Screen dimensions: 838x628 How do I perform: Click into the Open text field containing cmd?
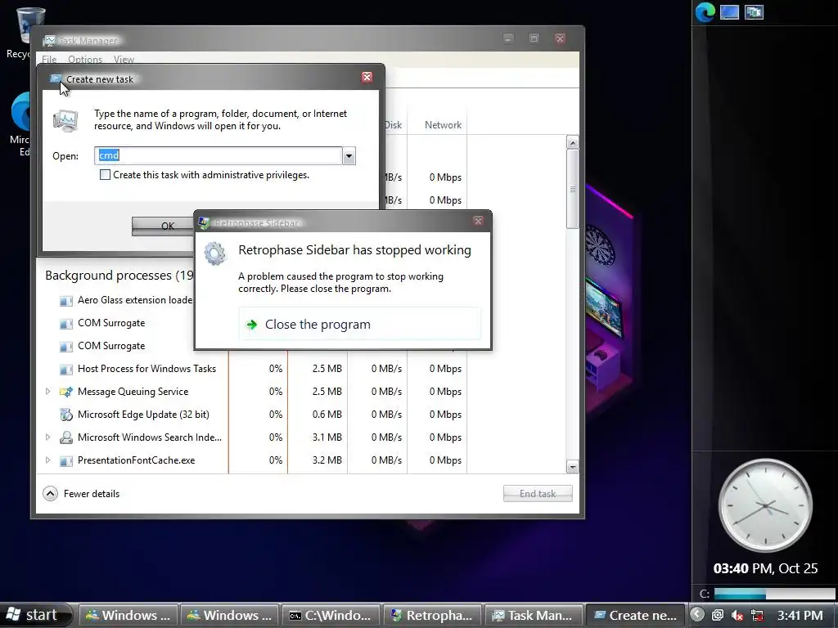[218, 155]
